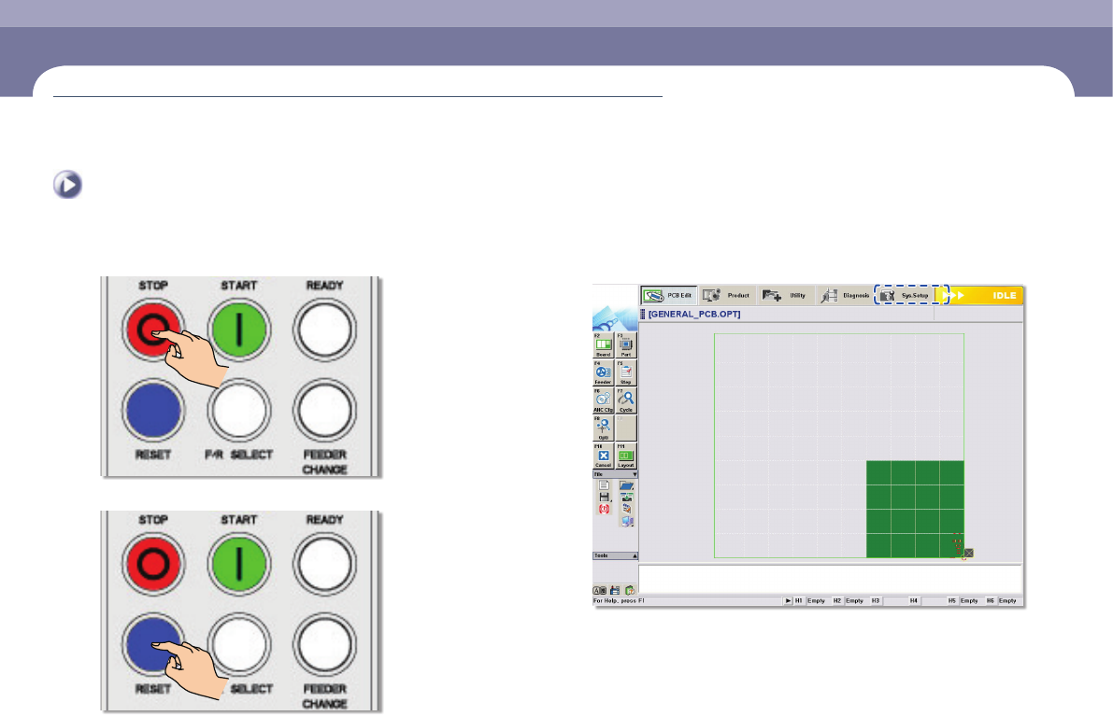Open the Diagnosis tab

844,296
